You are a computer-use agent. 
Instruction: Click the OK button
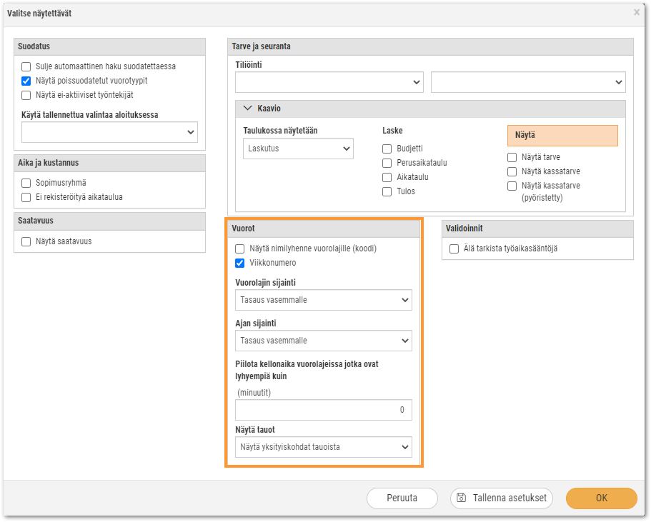click(x=601, y=498)
